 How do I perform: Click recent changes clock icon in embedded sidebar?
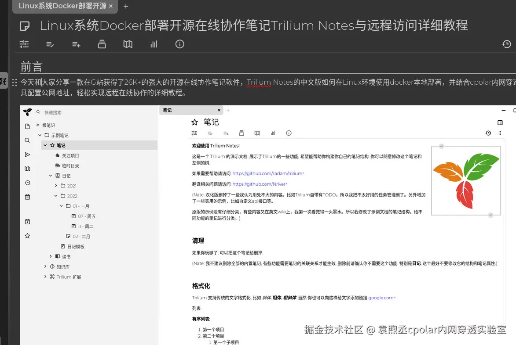click(27, 183)
